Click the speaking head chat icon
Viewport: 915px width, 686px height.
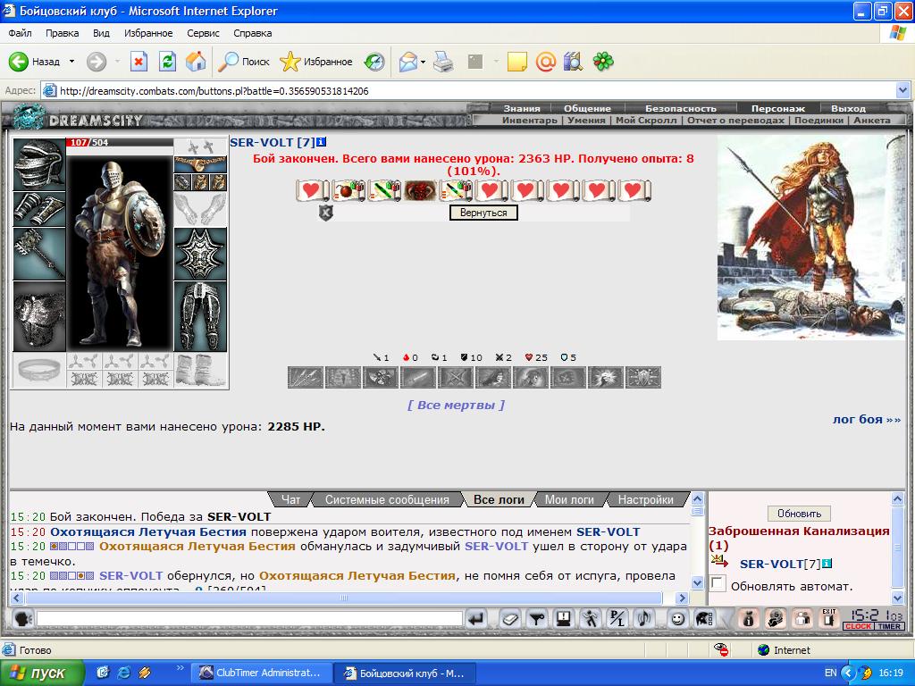pyautogui.click(x=22, y=618)
